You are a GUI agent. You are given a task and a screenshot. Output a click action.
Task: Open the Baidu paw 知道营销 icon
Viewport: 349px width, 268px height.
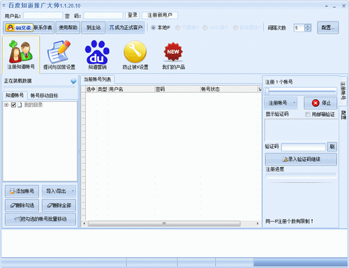(97, 54)
